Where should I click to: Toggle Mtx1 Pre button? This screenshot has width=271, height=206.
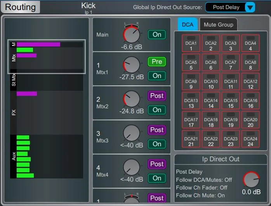tap(157, 62)
